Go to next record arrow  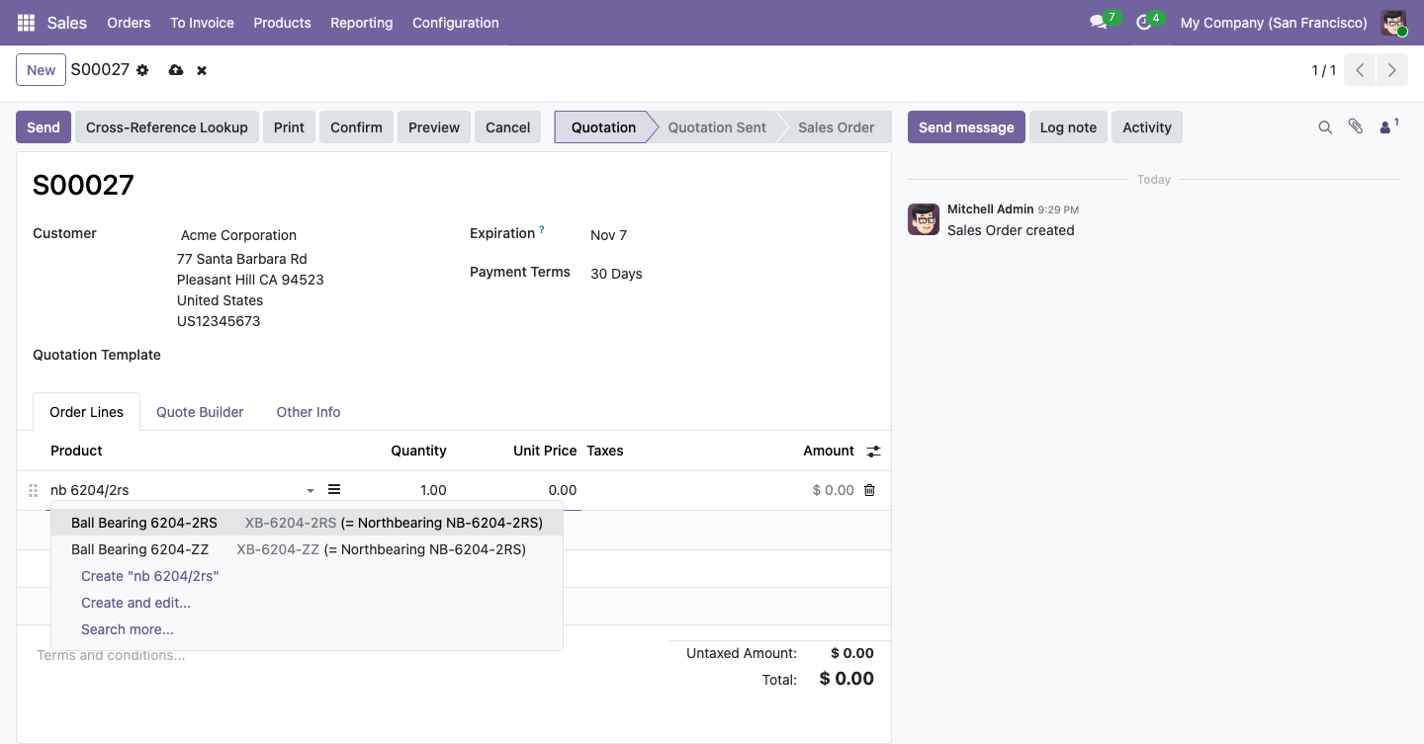click(x=1392, y=70)
